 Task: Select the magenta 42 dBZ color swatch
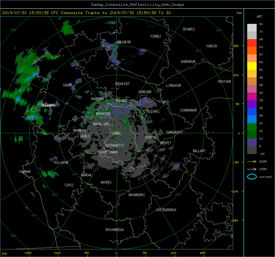tap(252, 97)
